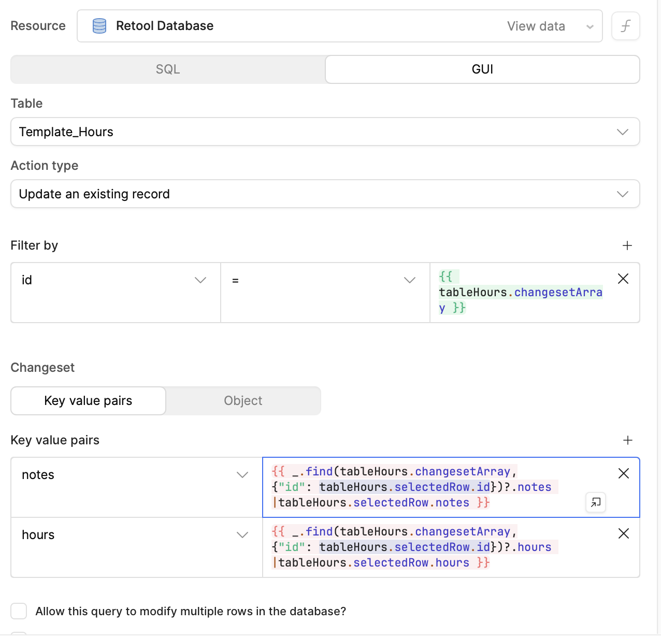Screen dimensions: 661x638
Task: Remove the id filter row
Action: (623, 279)
